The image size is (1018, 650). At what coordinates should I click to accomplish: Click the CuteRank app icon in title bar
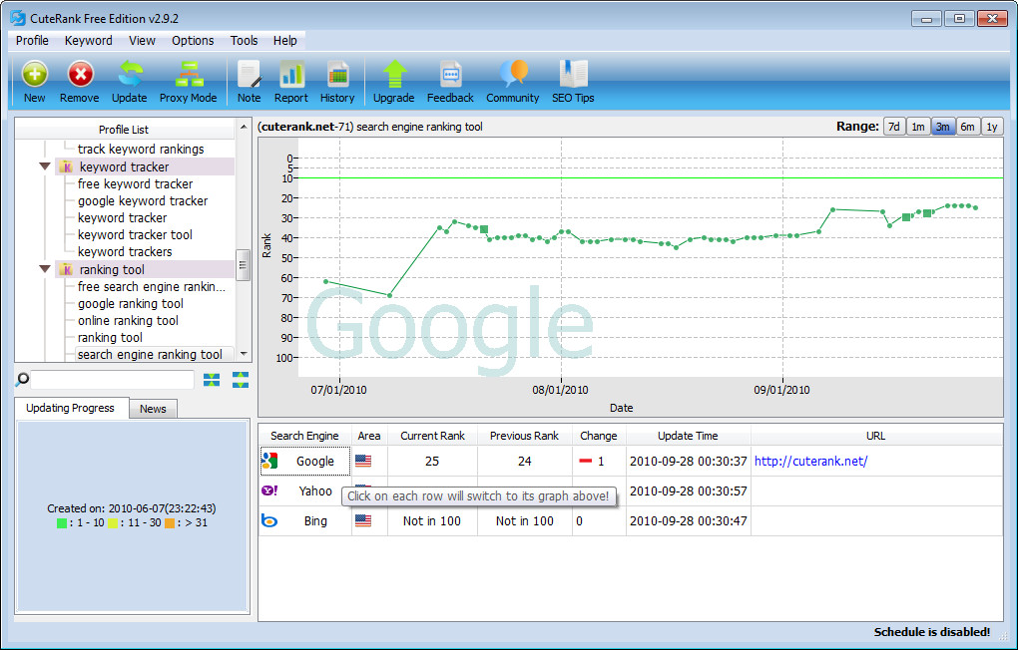click(18, 18)
